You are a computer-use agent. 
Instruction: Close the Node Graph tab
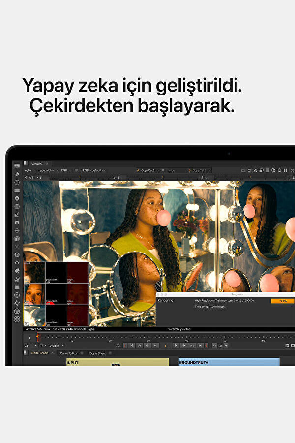pyautogui.click(x=52, y=353)
